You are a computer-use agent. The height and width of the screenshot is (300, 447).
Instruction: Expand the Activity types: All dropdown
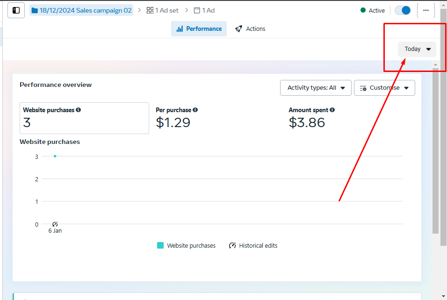point(316,88)
